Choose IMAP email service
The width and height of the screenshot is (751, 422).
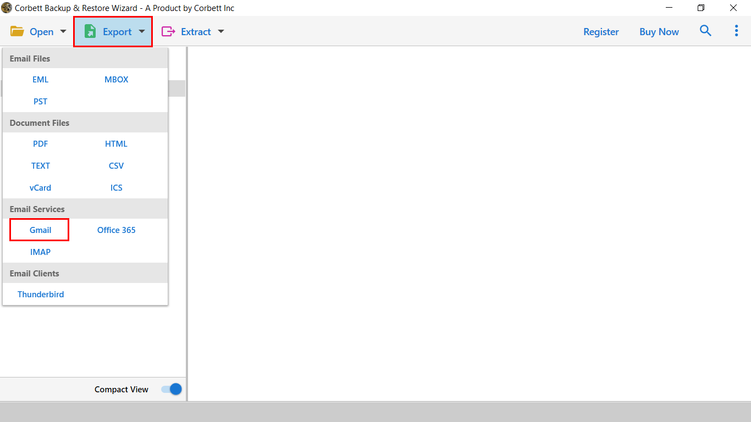pos(40,252)
